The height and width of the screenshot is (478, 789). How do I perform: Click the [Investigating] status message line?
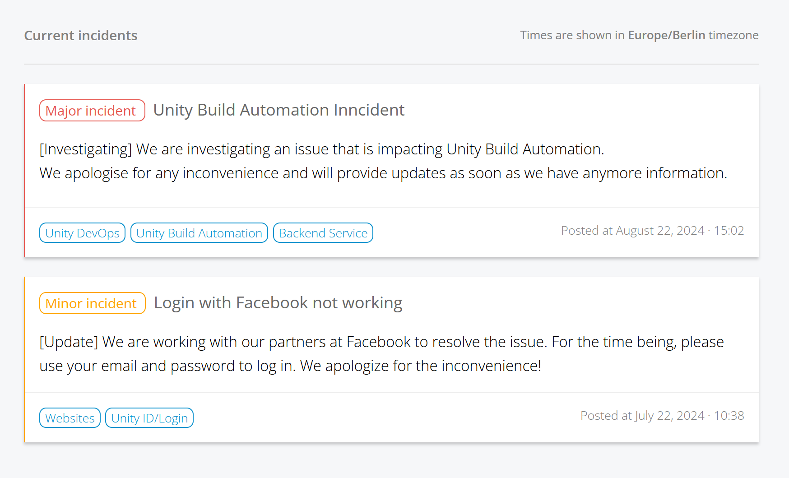coord(321,149)
